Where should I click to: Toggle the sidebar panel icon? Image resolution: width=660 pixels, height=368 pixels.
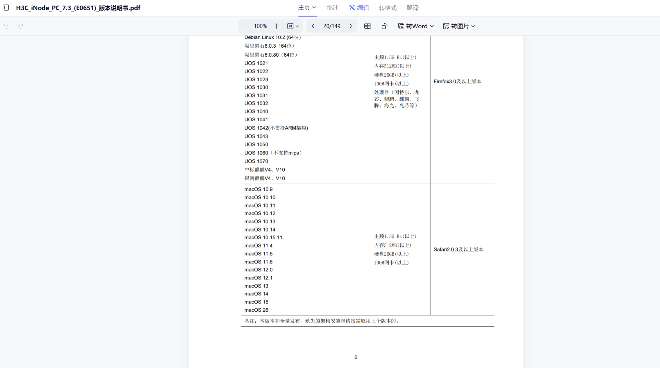6,8
